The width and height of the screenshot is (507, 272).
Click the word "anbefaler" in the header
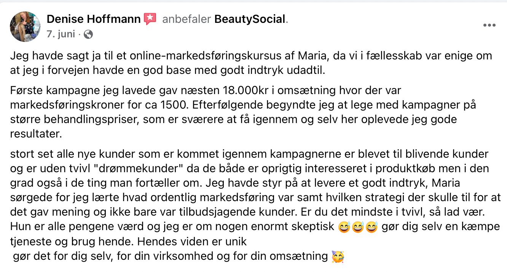(x=187, y=19)
